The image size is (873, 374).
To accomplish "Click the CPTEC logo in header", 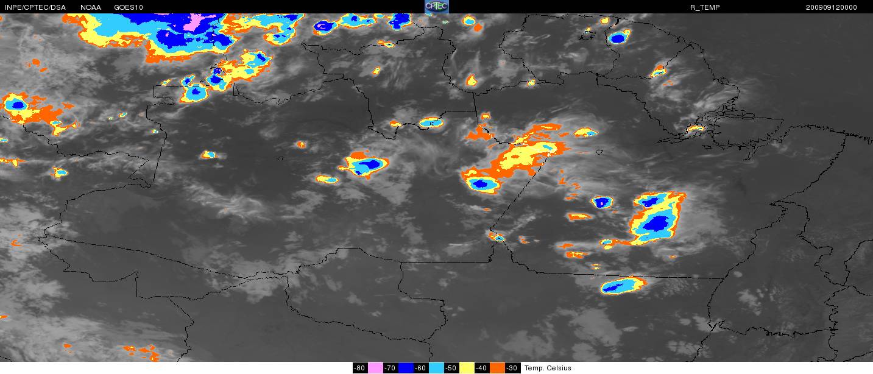I will coord(436,7).
